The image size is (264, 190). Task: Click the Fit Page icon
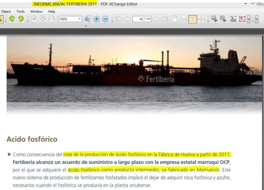pyautogui.click(x=43, y=20)
